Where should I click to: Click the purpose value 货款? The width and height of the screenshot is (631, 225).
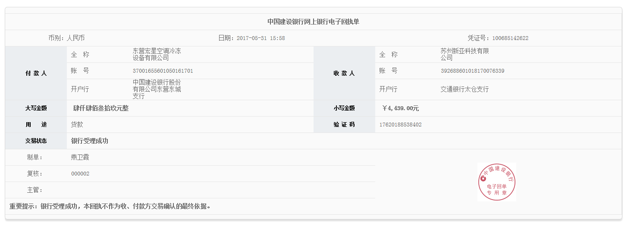click(x=77, y=125)
